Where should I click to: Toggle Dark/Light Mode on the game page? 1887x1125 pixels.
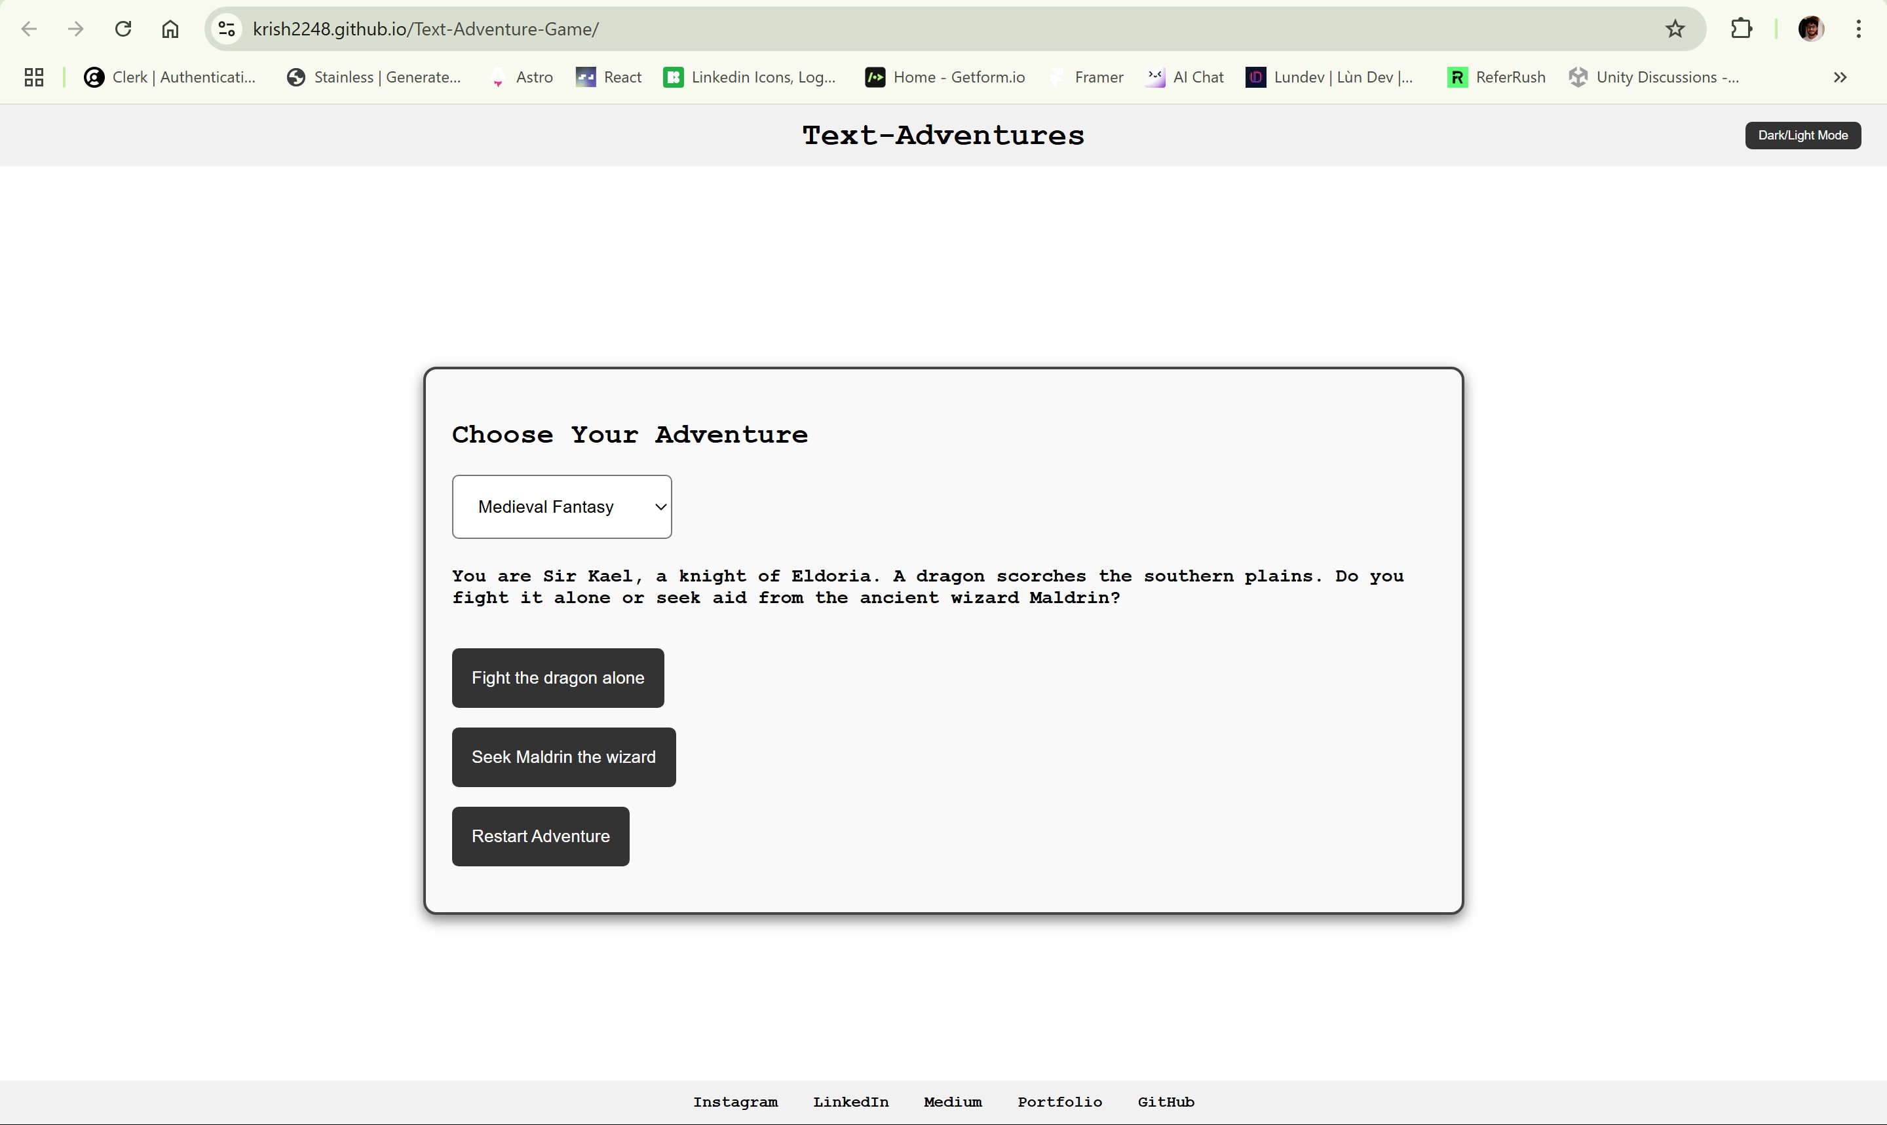point(1803,135)
